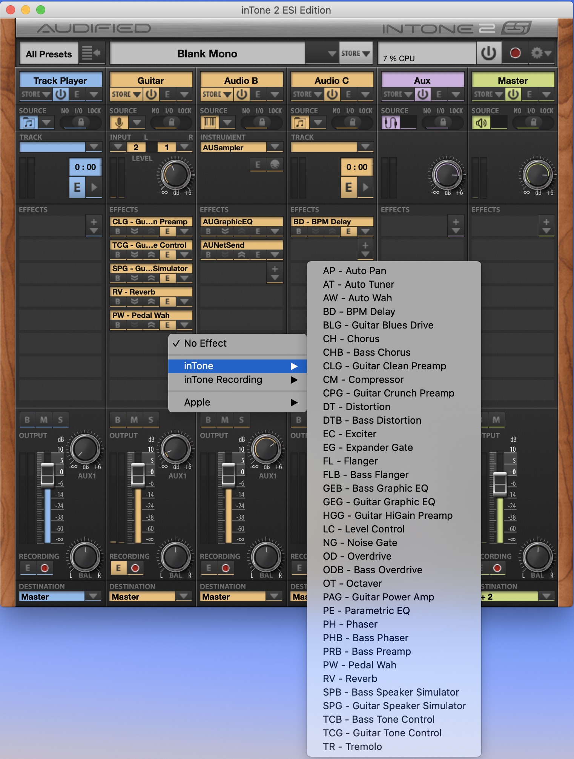Arm recording on Master channel
This screenshot has height=759, width=574.
click(x=497, y=568)
